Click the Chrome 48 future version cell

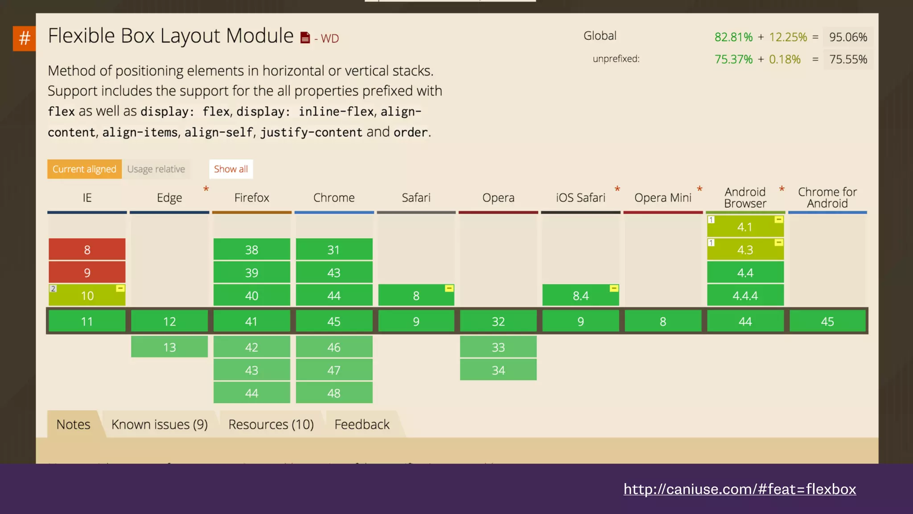[x=334, y=393]
